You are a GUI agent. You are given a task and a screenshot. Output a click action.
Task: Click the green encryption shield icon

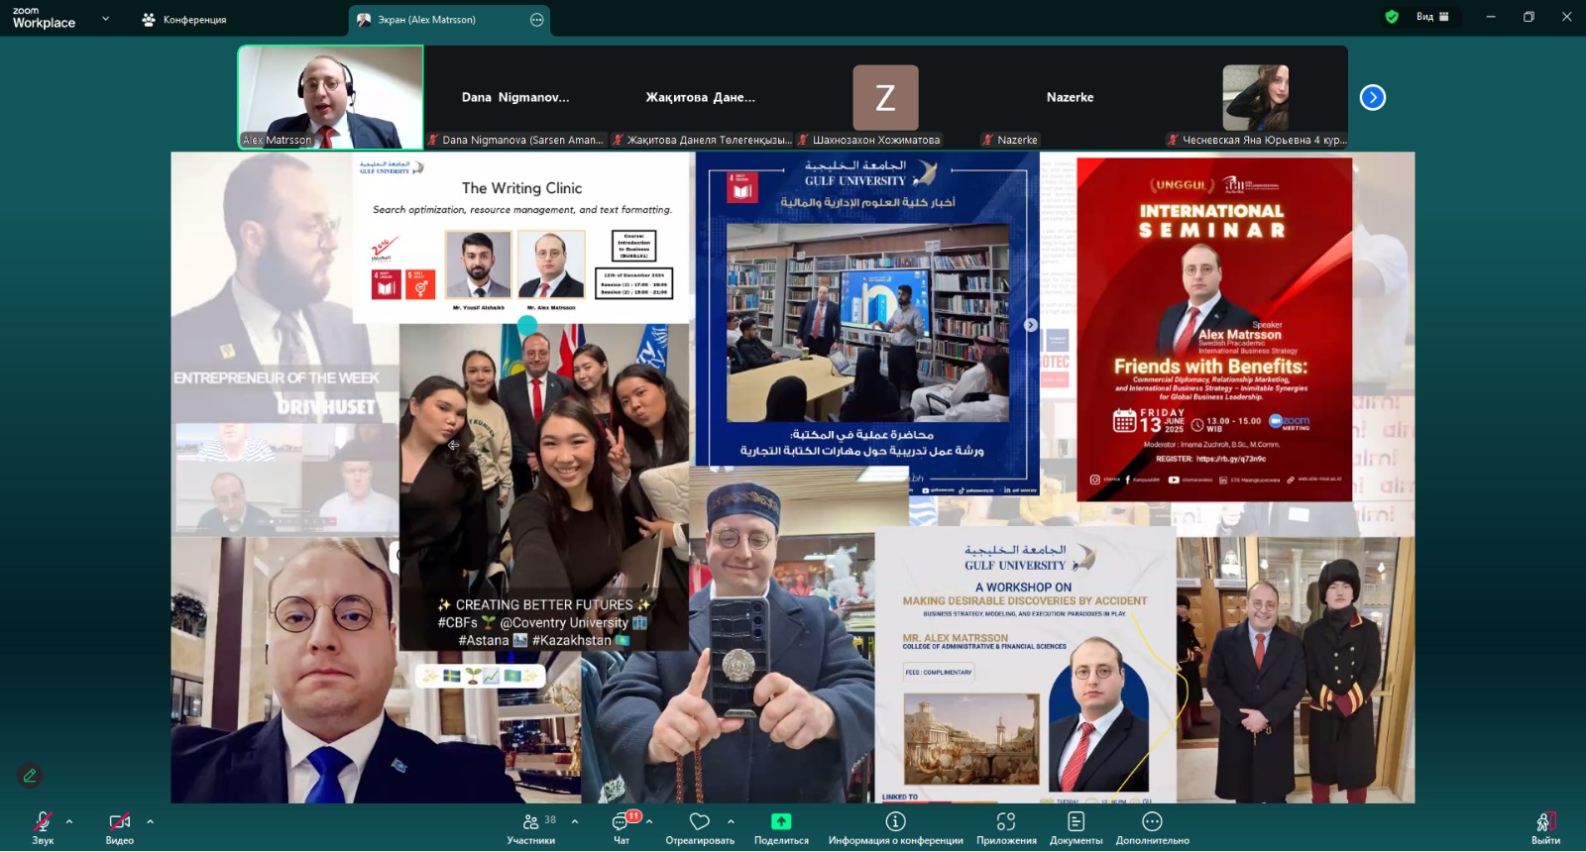click(1392, 17)
